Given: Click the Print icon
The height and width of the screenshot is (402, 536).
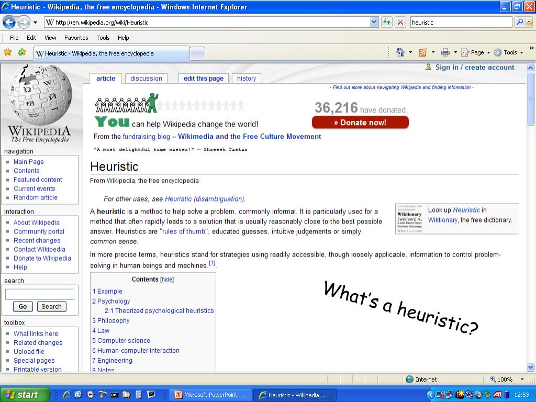Looking at the screenshot, I should [x=445, y=52].
